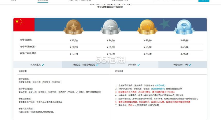Click the checkmark beside 转运时效9-15天
This screenshot has width=221, height=120.
click(190, 65)
